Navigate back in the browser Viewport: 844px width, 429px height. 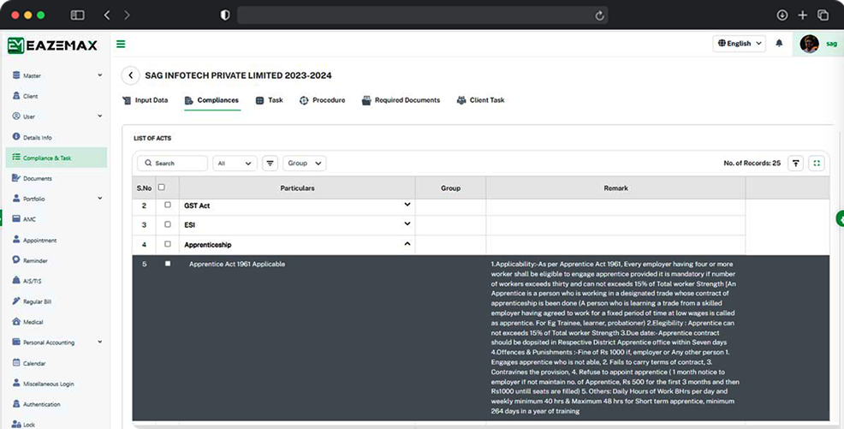coord(107,15)
